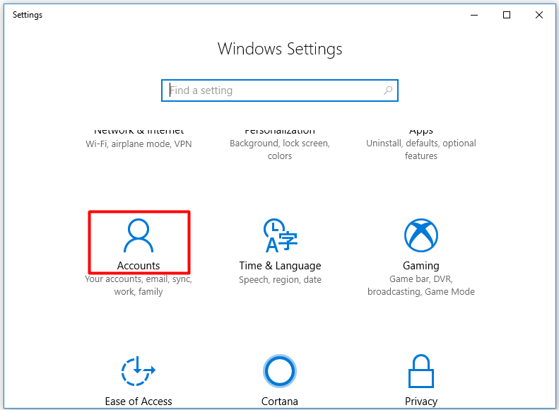The image size is (559, 410).
Task: Open the Cortana circle icon
Action: [280, 371]
